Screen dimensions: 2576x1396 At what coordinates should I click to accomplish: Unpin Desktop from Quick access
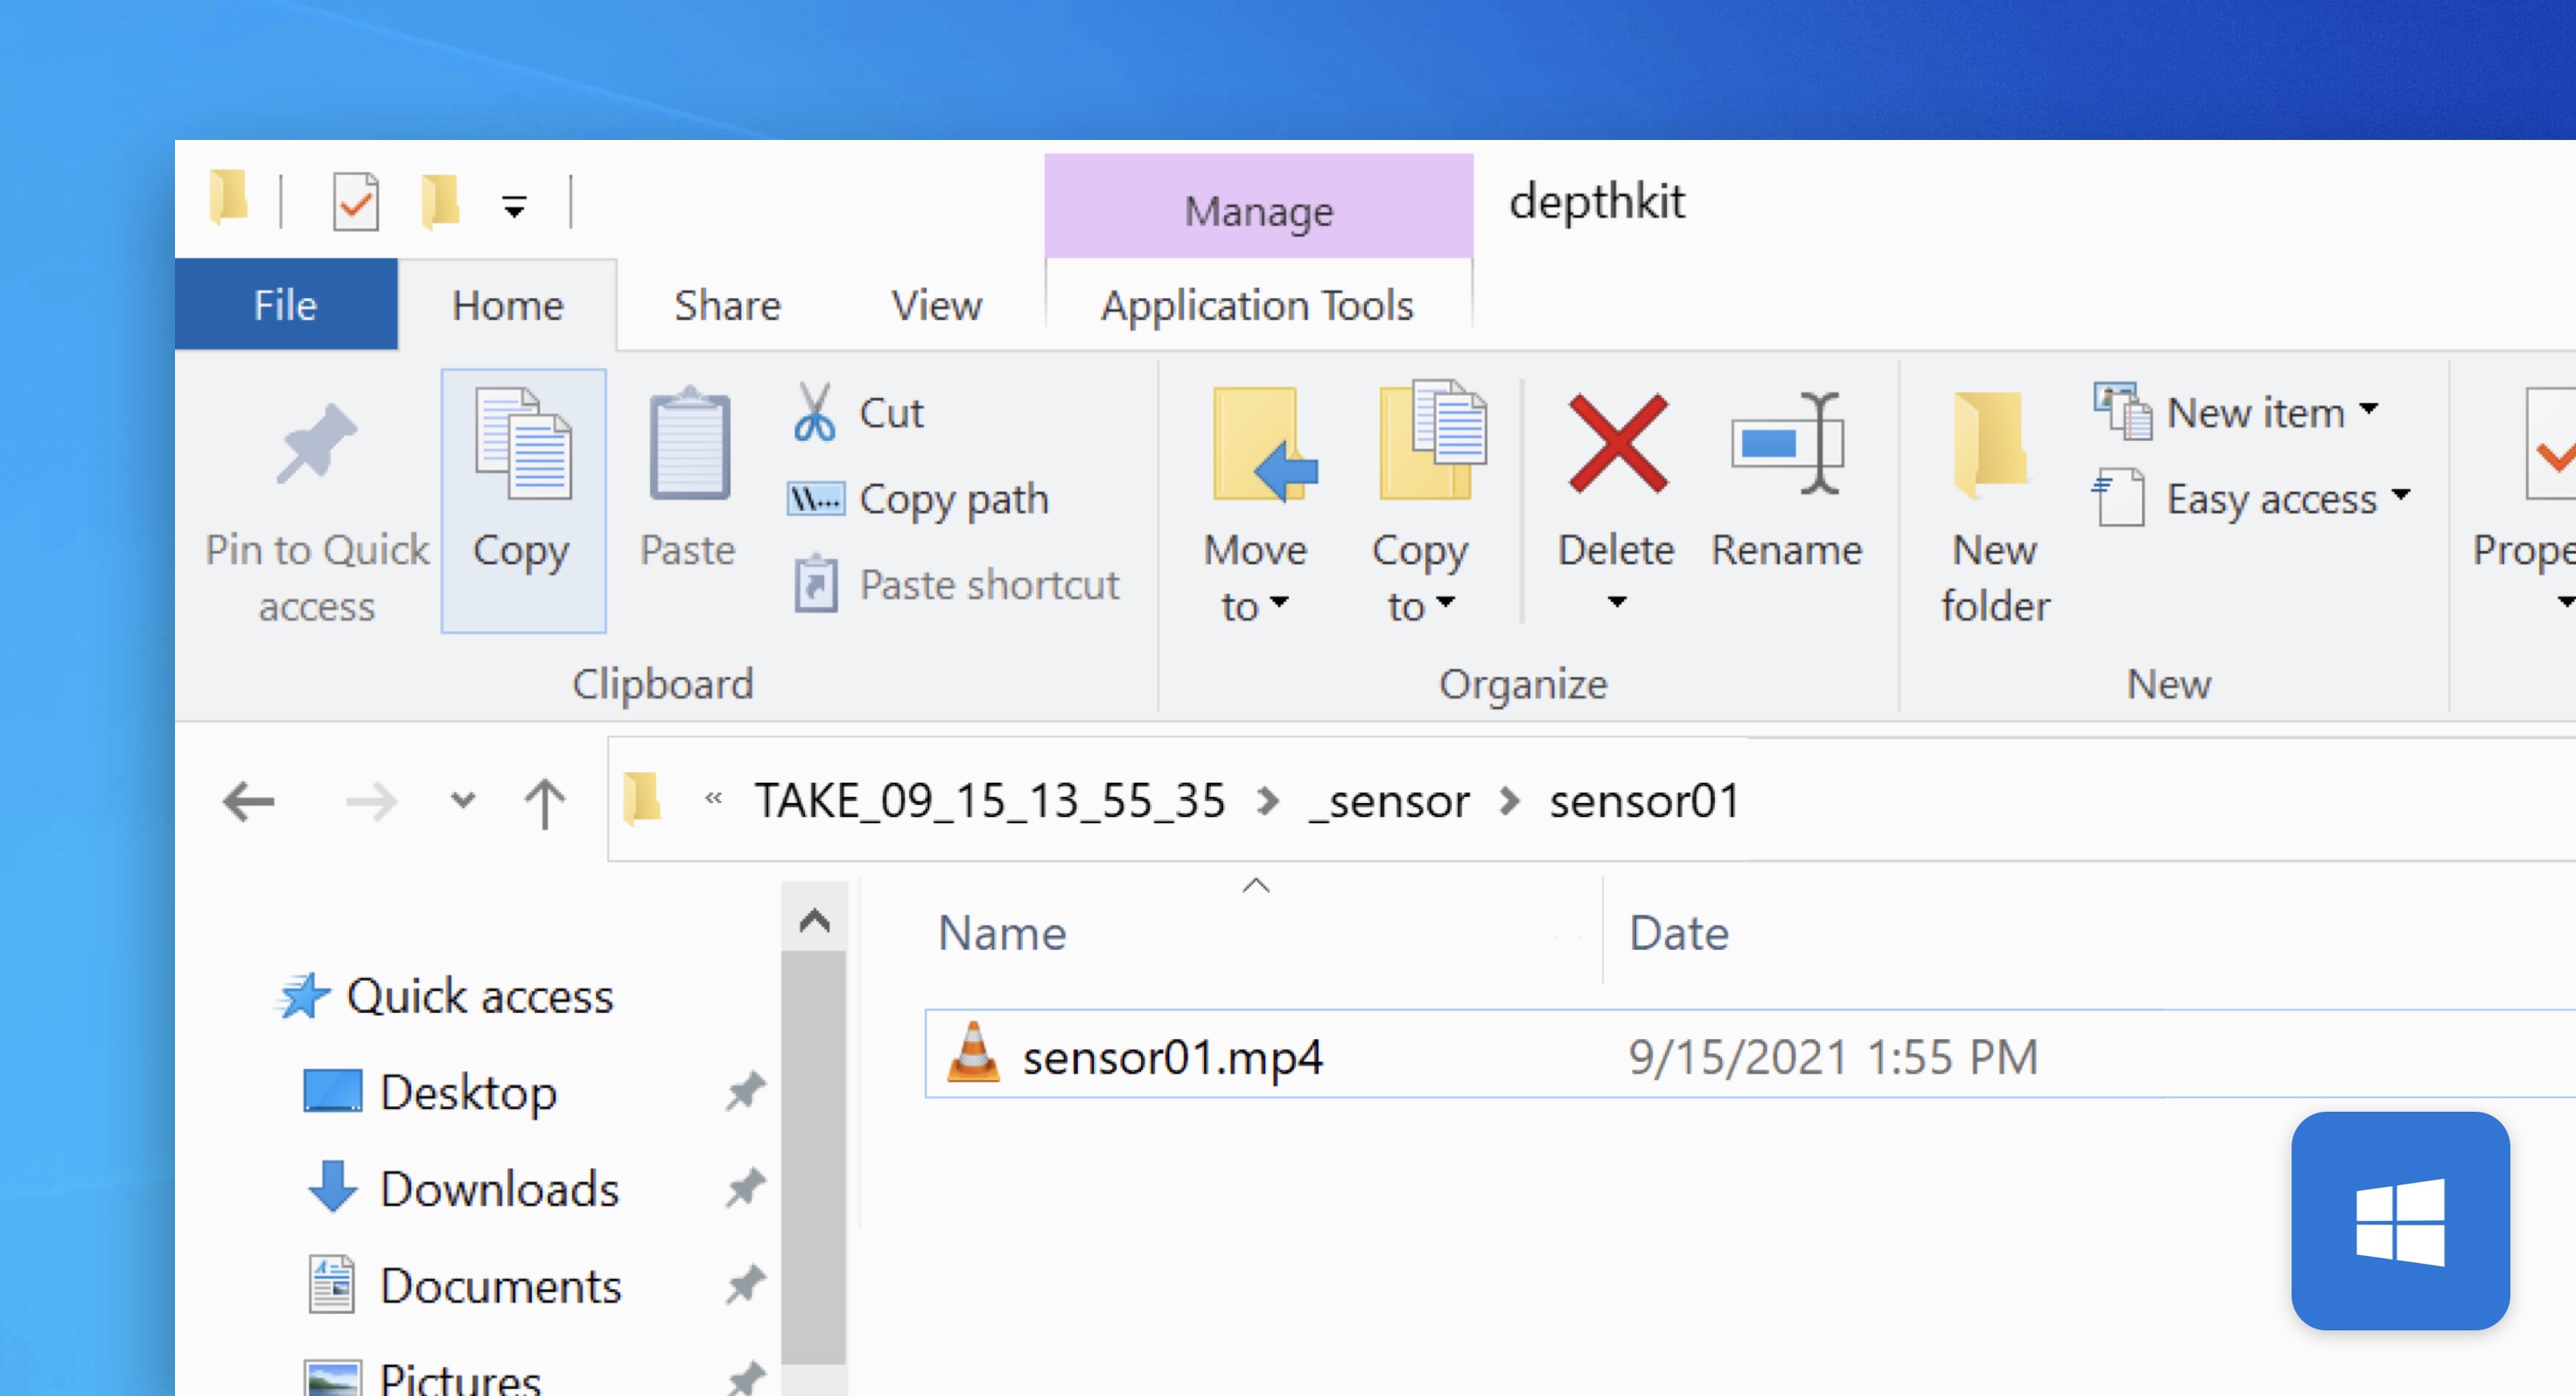(745, 1091)
